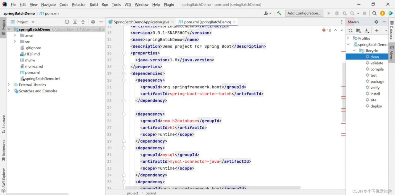Select the Maven package lifecycle goal
Screen dimensions: 395x195
point(377,81)
